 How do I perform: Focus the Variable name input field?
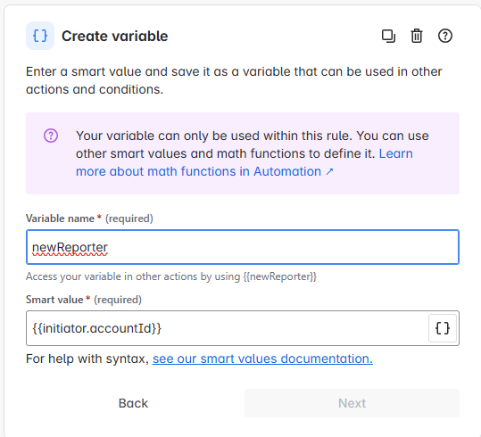[x=243, y=247]
